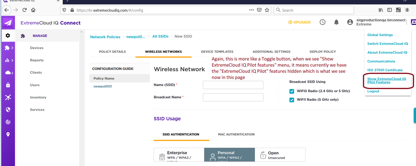
Task: Toggle WiFi0 Radio (2.4 GHz or 5 GHz) checkbox
Action: [x=292, y=91]
